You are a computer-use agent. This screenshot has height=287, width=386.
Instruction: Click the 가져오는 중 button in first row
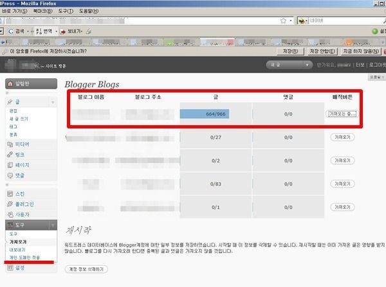click(341, 114)
